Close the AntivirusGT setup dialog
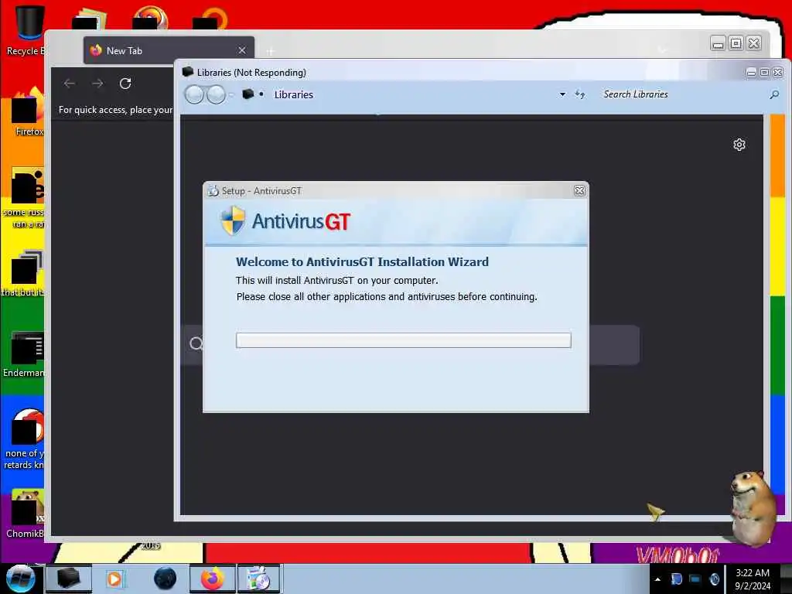Viewport: 792px width, 594px height. pos(579,191)
